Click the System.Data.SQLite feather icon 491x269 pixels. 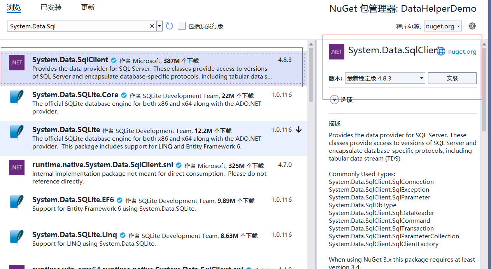click(x=17, y=132)
